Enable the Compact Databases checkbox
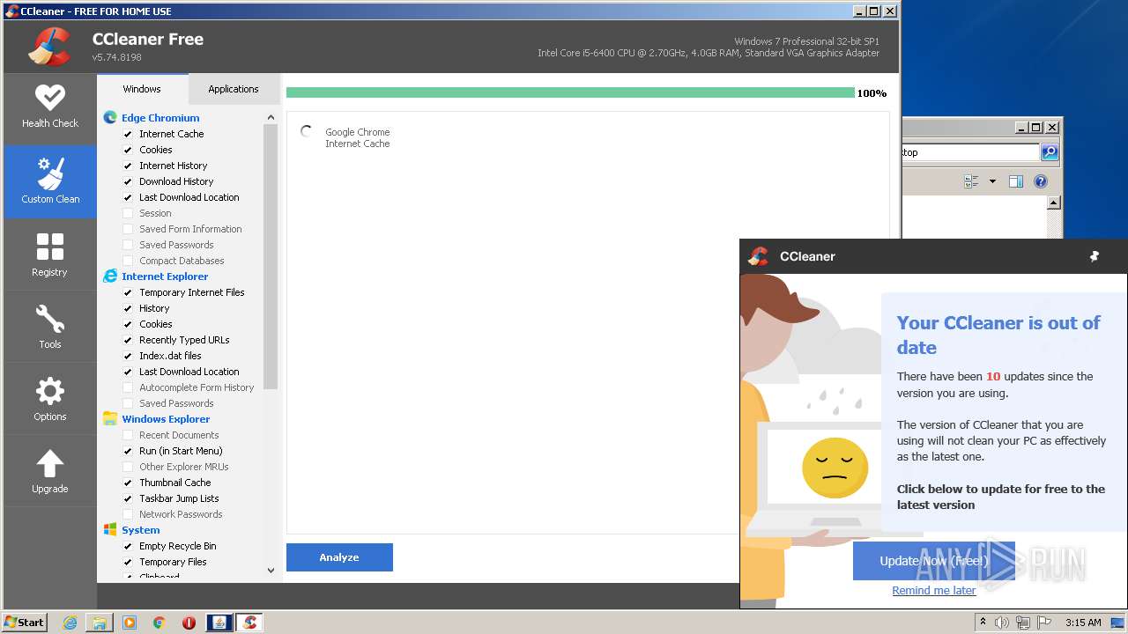The width and height of the screenshot is (1128, 634). [128, 261]
